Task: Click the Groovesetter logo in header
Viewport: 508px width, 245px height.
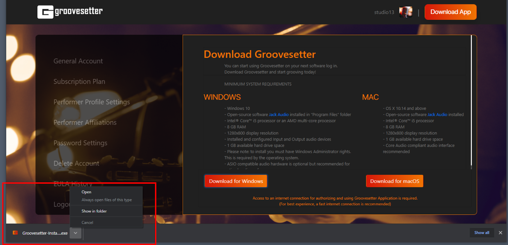Action: 70,12
